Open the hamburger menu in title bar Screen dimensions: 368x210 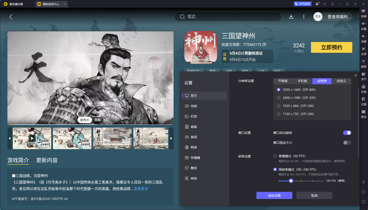click(x=324, y=4)
